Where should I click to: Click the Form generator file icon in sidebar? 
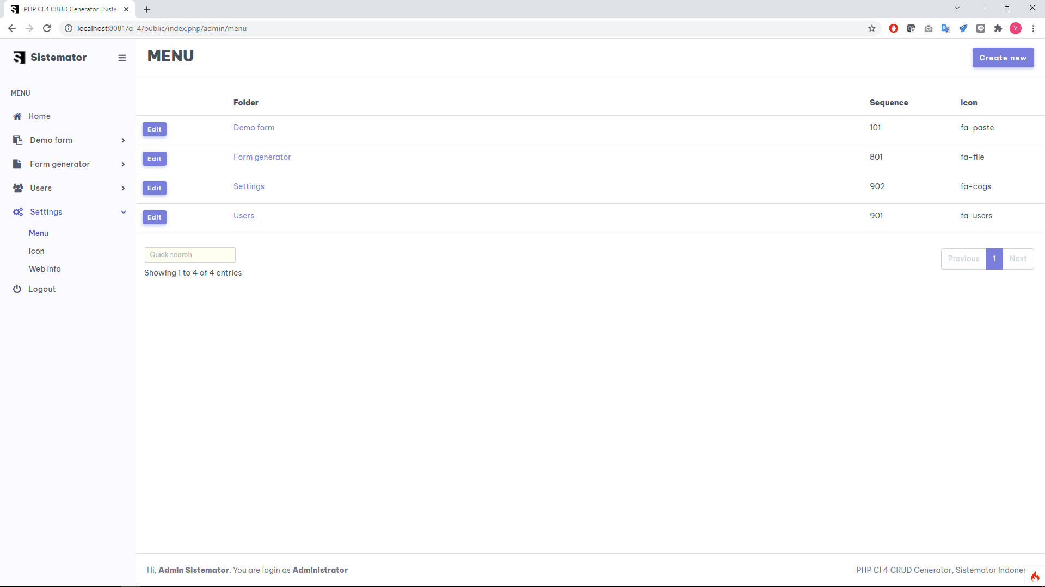point(17,164)
